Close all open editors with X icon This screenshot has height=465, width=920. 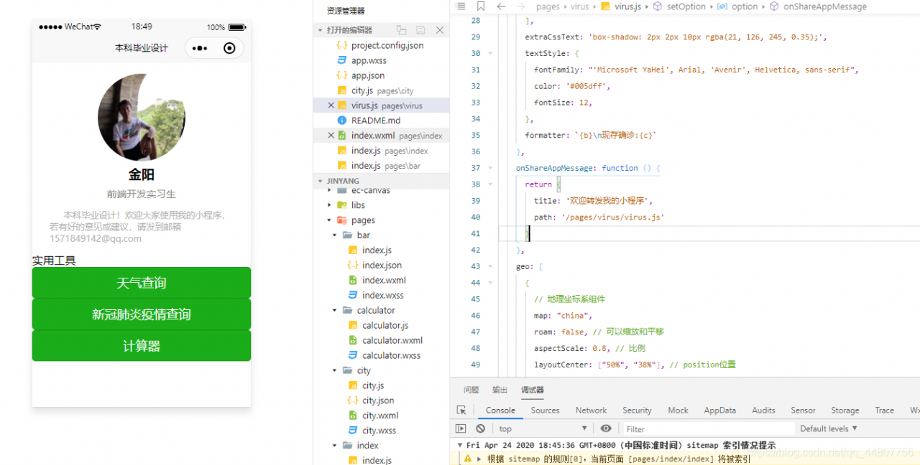pos(440,30)
